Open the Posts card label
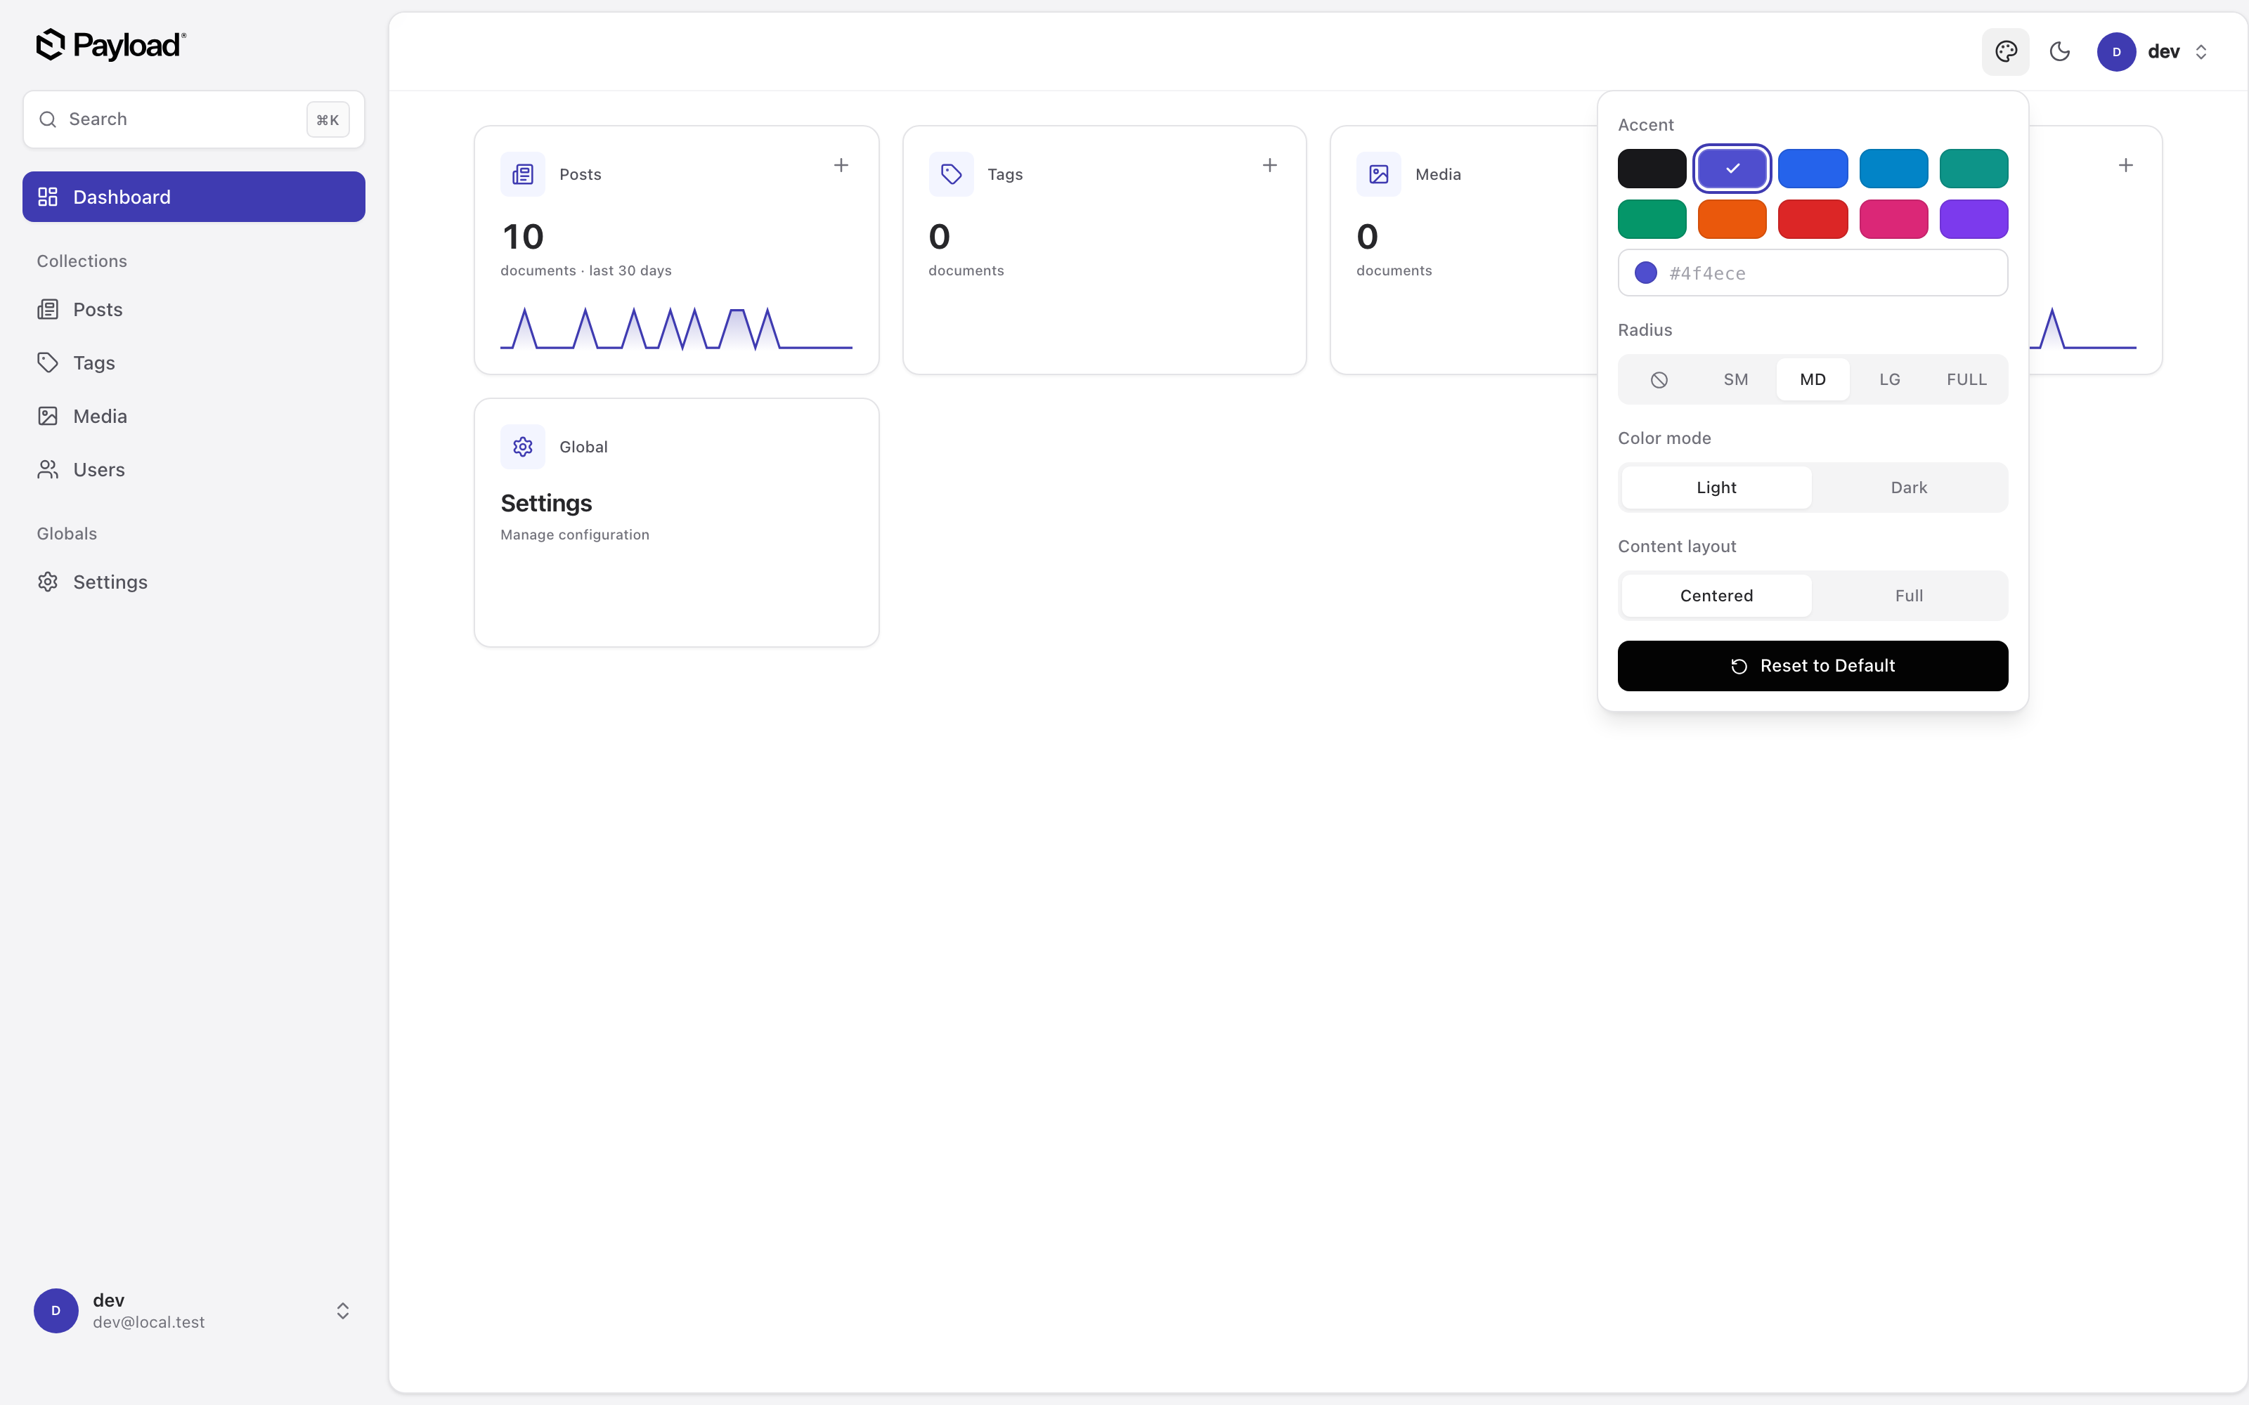 coord(580,175)
